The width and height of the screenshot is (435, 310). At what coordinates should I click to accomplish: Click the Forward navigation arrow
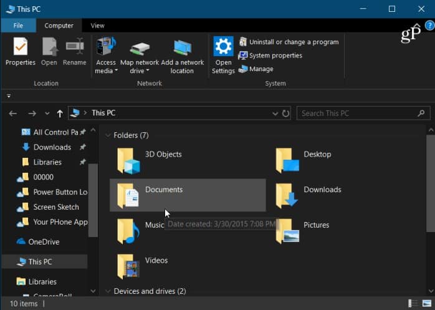point(32,114)
